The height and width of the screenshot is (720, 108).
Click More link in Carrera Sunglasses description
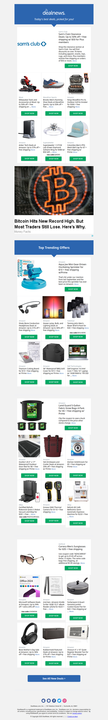click(82, 563)
